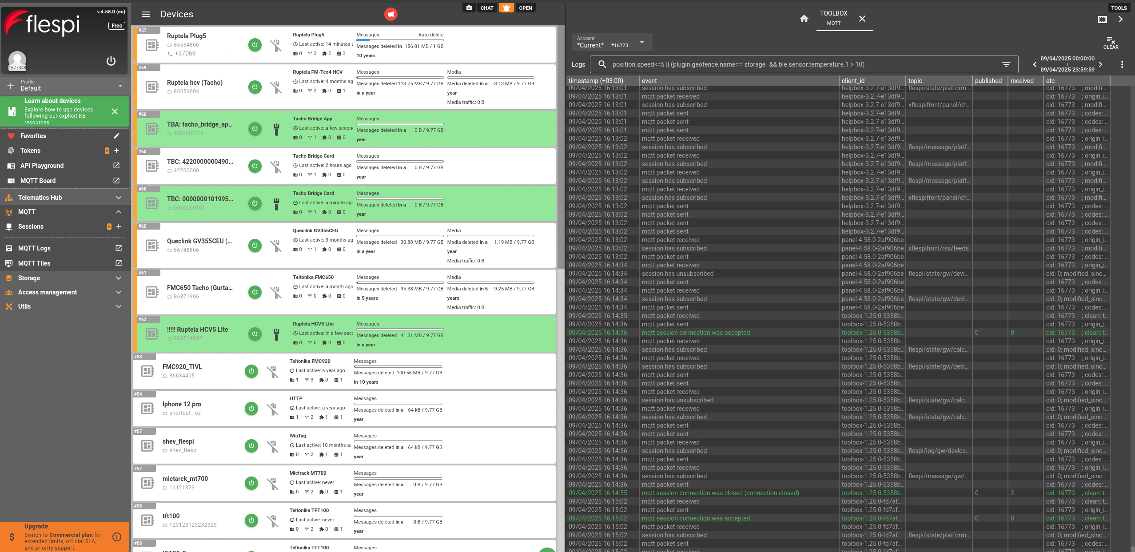Click the logout power icon in sidebar

pyautogui.click(x=111, y=61)
